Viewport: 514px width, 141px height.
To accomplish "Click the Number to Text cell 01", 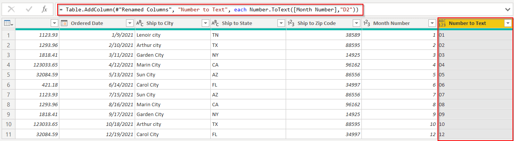I will (x=475, y=35).
